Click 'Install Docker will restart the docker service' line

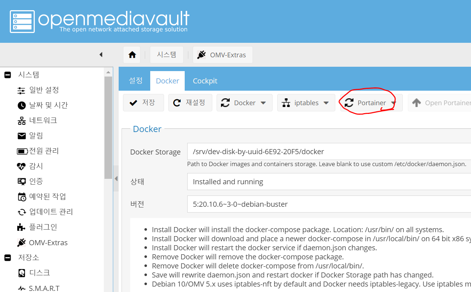pyautogui.click(x=264, y=248)
